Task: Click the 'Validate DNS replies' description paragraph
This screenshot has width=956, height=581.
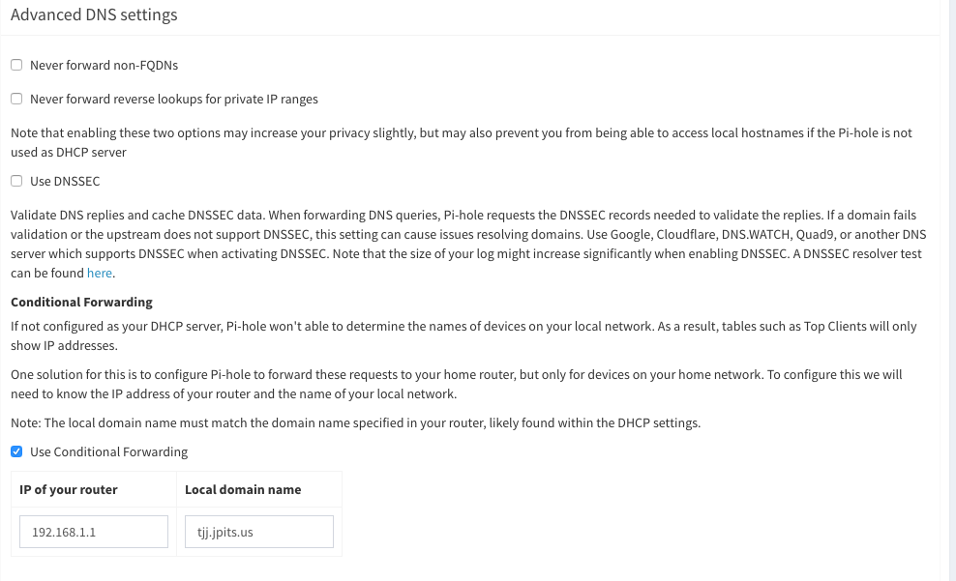Action: [x=464, y=235]
